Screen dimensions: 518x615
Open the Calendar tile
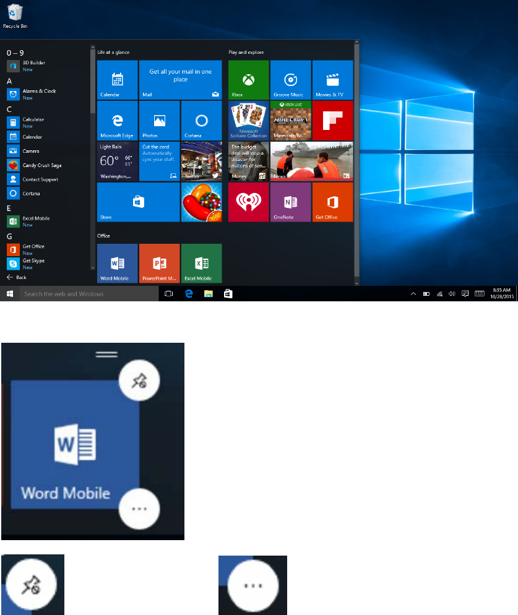point(118,80)
